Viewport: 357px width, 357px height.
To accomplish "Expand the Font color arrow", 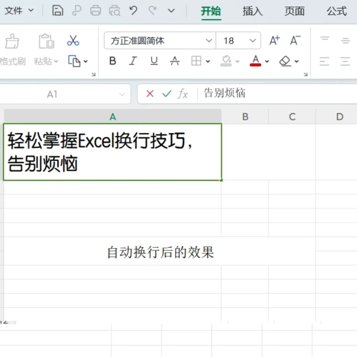I will [x=267, y=61].
